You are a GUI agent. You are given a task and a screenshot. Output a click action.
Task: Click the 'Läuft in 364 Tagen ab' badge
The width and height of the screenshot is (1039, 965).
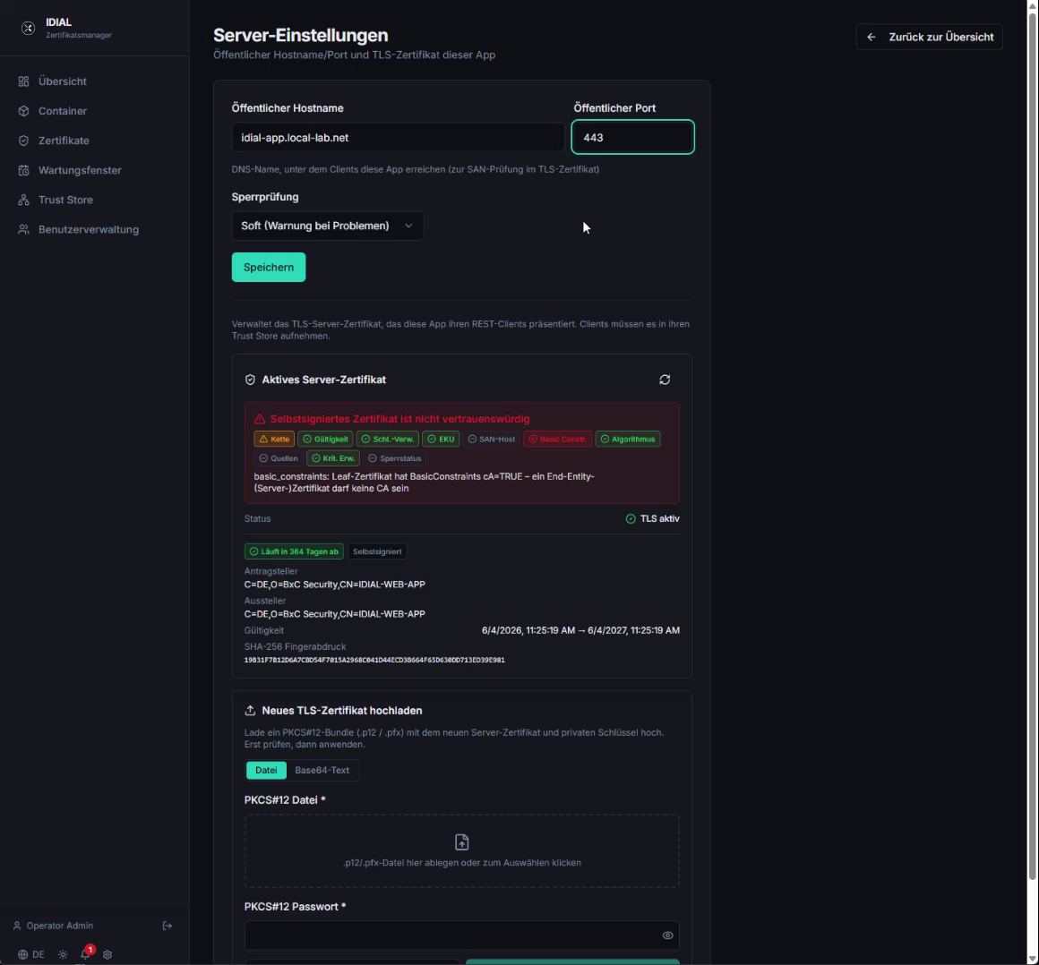coord(294,551)
